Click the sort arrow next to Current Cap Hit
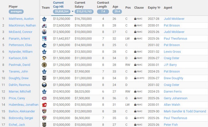Screen dimensions: 208x127 click(72, 12)
